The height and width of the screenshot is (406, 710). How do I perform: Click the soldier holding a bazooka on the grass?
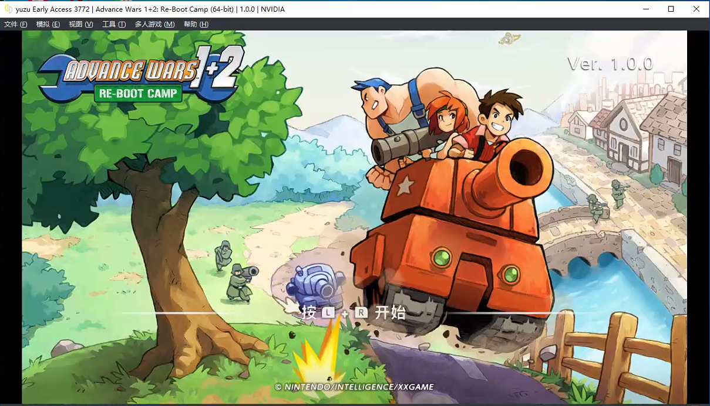click(241, 282)
